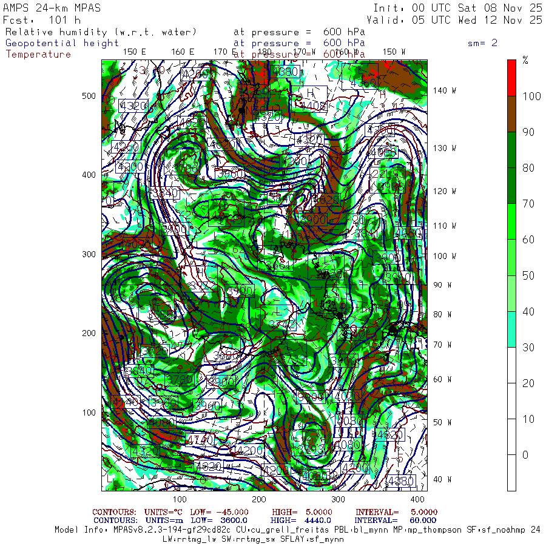Select the "120 W" longitude label
This screenshot has height=546, width=546.
point(444,191)
